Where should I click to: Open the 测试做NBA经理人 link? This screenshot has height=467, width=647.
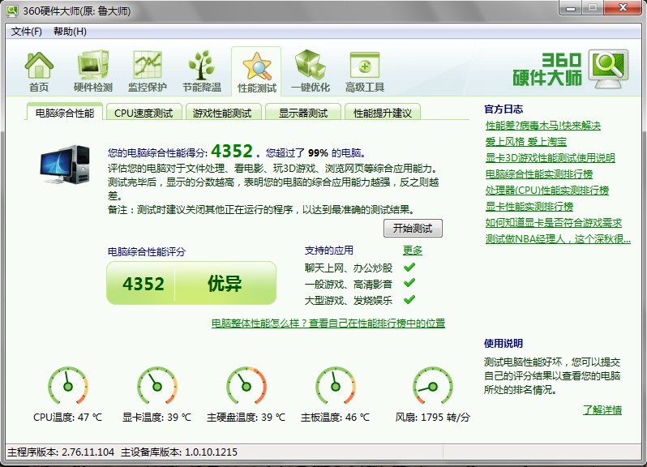pos(558,239)
